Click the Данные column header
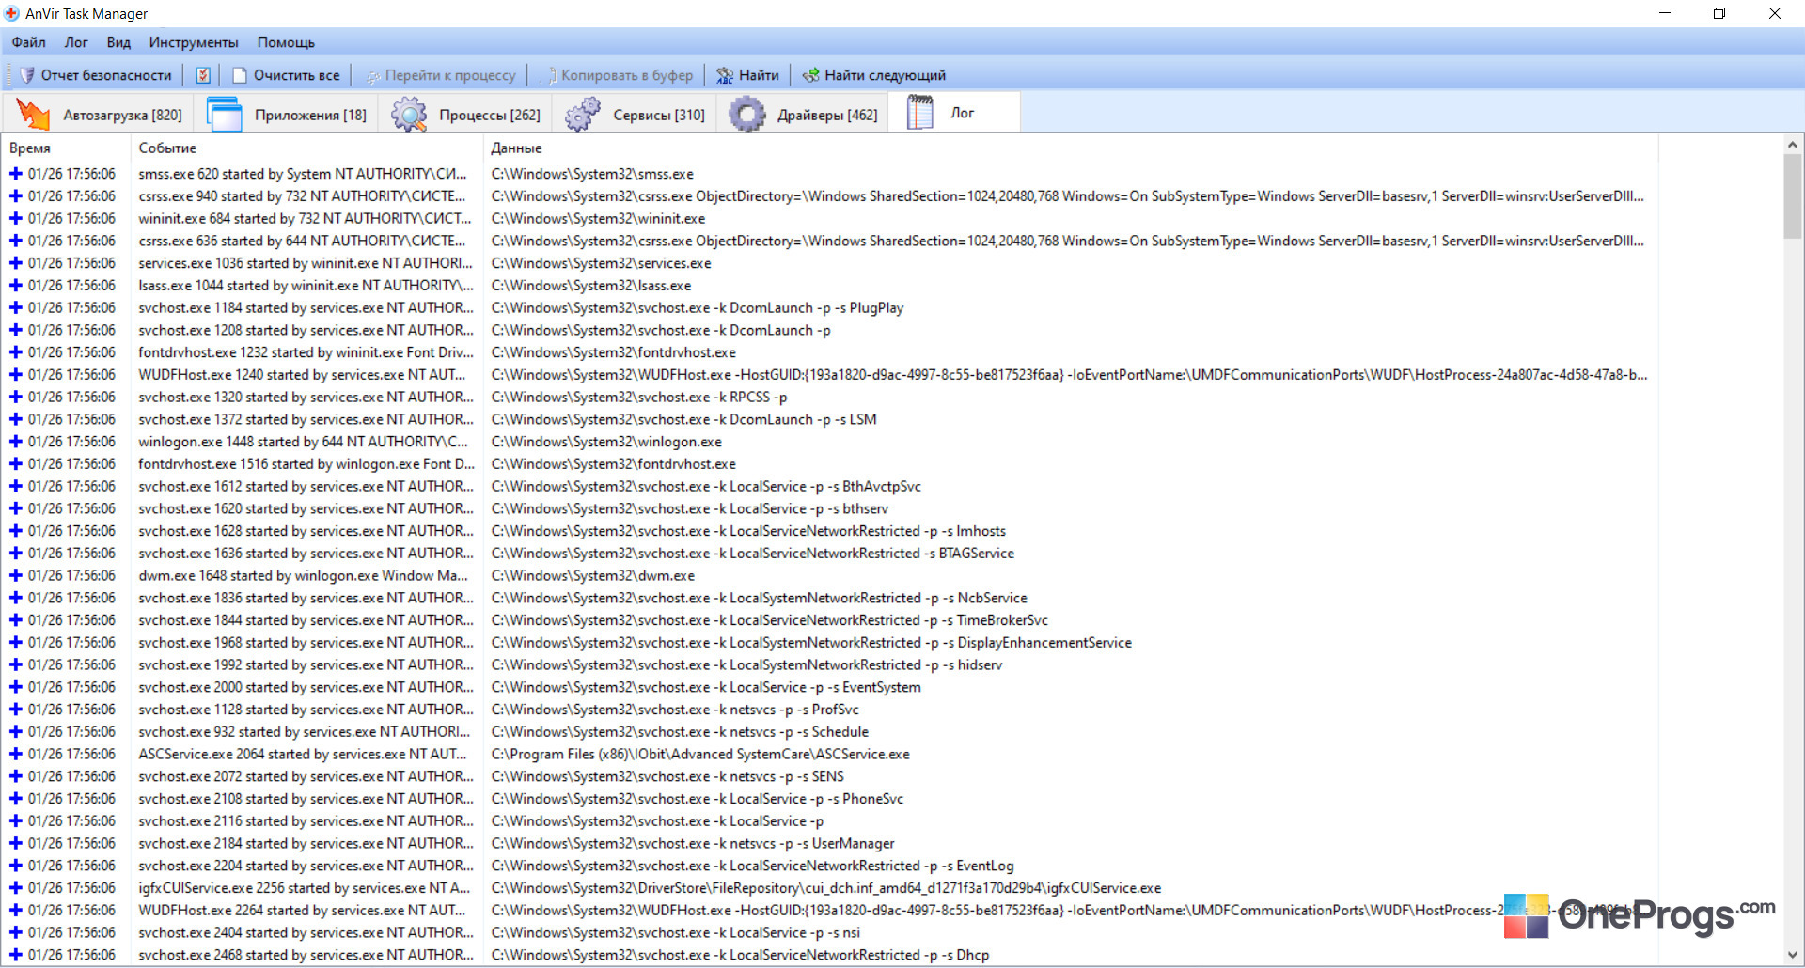Viewport: 1805px width, 968px height. (x=1071, y=148)
